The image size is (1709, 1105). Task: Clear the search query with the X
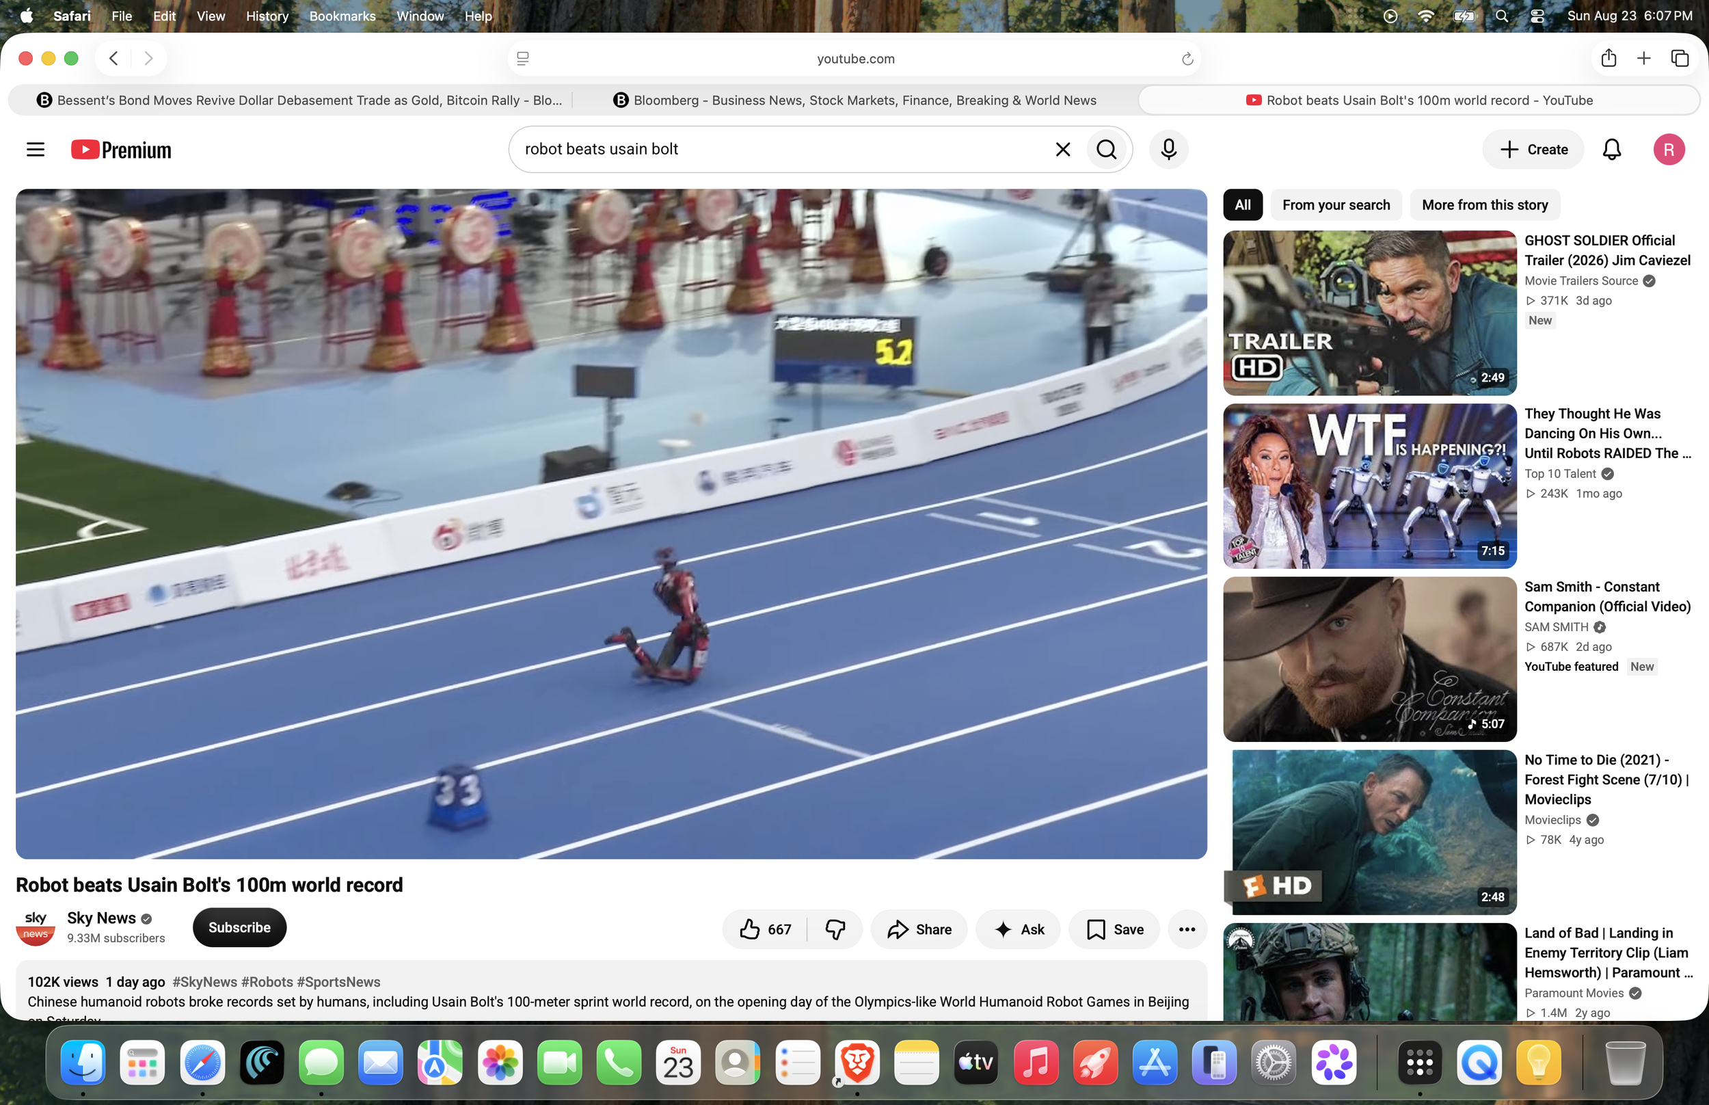click(1063, 149)
